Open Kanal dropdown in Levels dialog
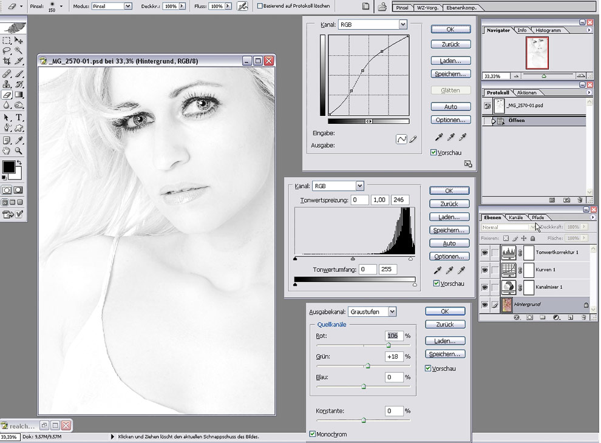 pos(359,186)
